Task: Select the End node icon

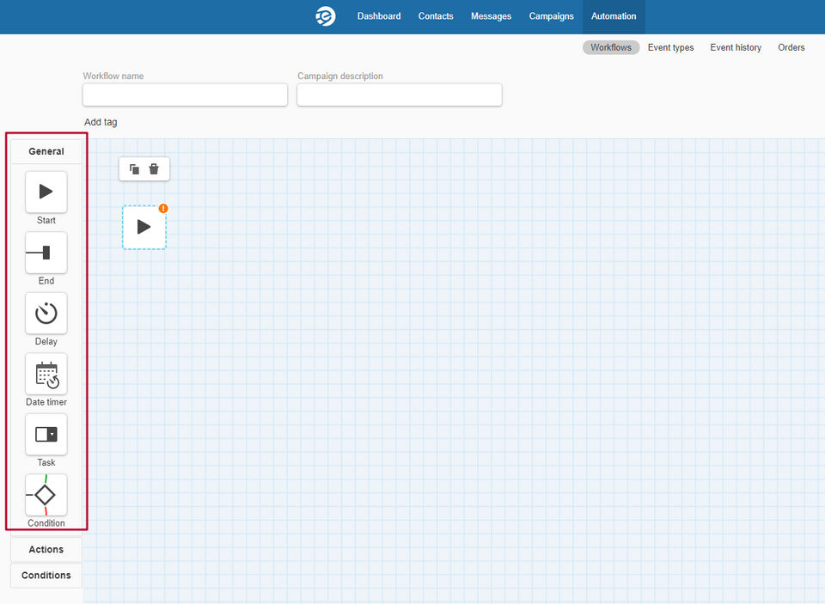Action: tap(46, 253)
